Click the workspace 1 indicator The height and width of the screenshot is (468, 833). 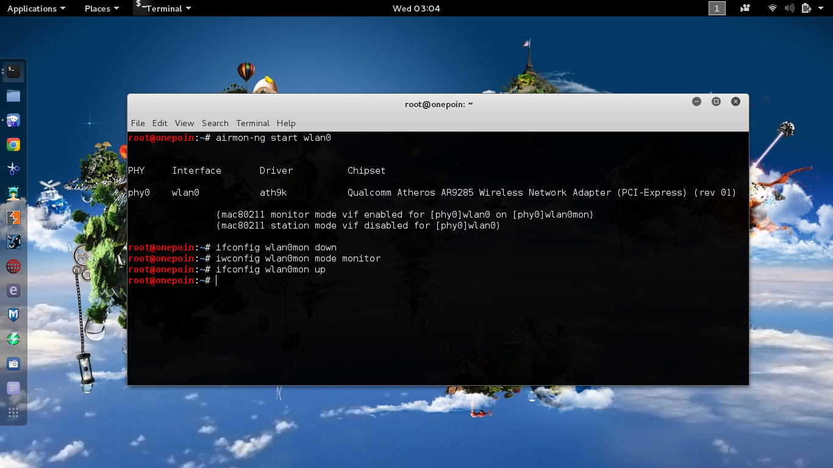point(717,9)
